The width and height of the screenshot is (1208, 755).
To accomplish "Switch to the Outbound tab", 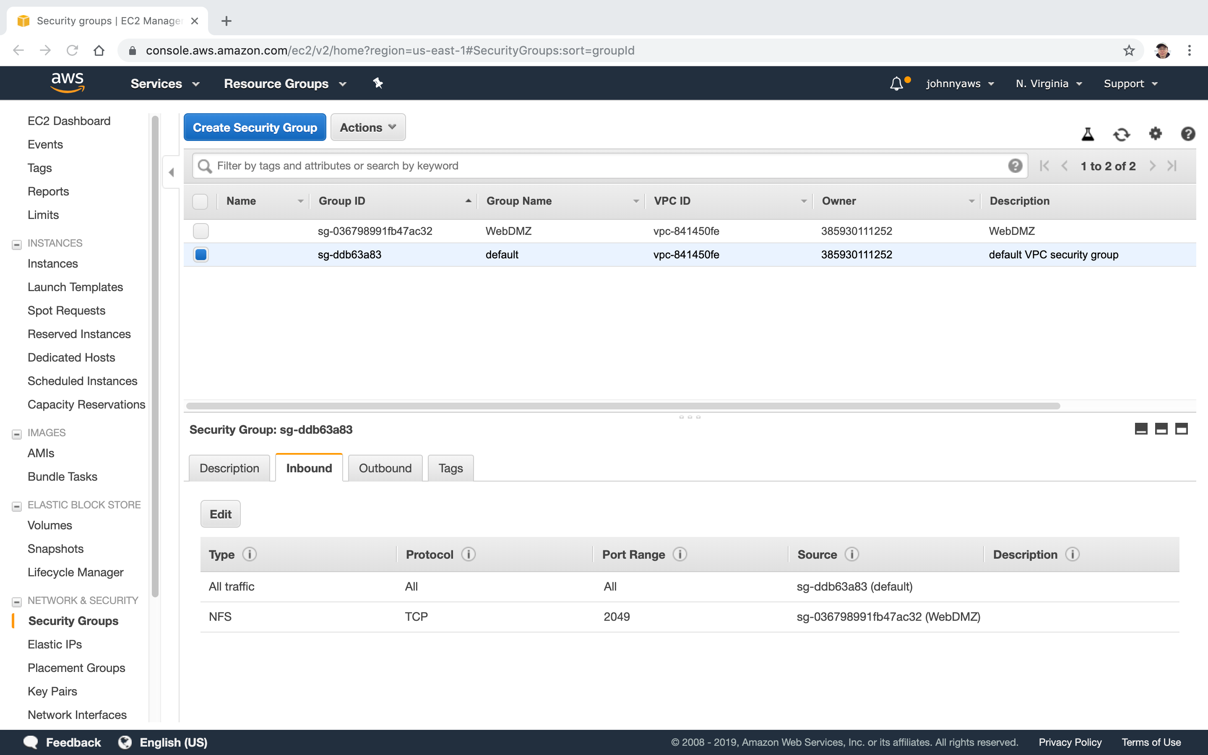I will point(385,468).
